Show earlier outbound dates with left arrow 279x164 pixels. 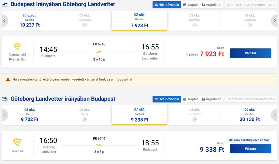[4, 21]
